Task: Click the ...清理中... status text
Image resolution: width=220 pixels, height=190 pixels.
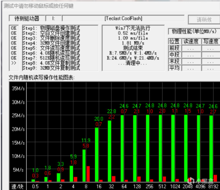Action: tap(132, 63)
